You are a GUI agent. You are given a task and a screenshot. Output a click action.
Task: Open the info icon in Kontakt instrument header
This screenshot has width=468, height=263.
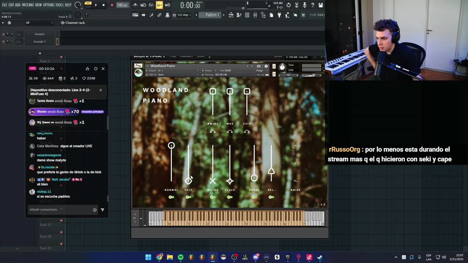tap(266, 66)
